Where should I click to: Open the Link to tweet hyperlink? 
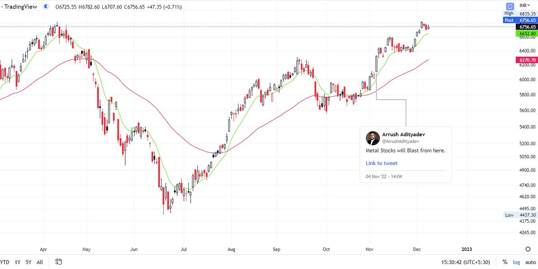[381, 163]
